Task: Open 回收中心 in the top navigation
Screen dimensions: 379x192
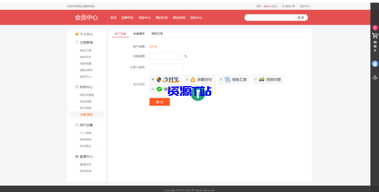Action: coord(196,18)
